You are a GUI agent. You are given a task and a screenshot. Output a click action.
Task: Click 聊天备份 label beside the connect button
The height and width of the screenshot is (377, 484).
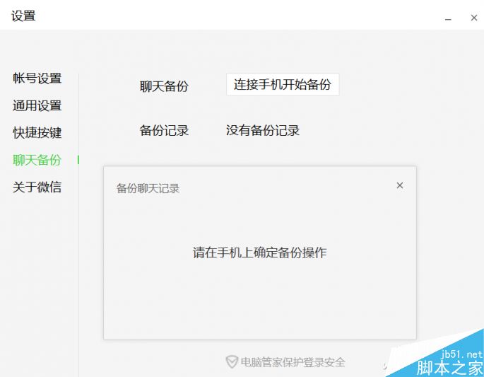(164, 87)
